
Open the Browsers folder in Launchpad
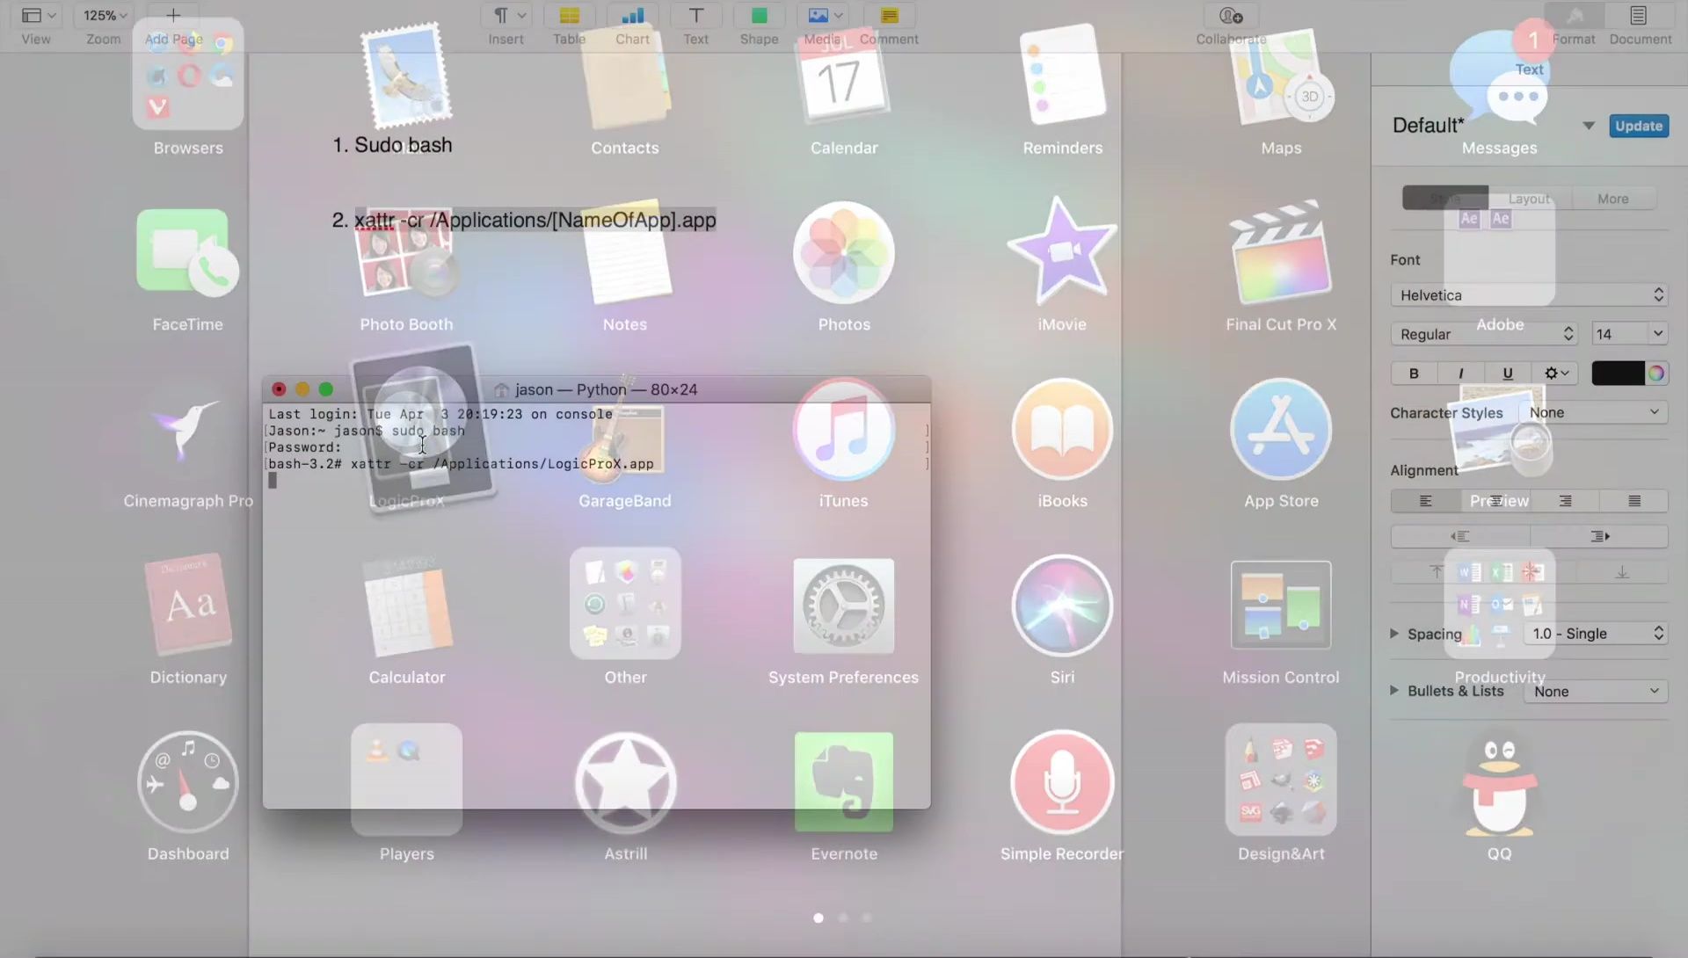(187, 74)
